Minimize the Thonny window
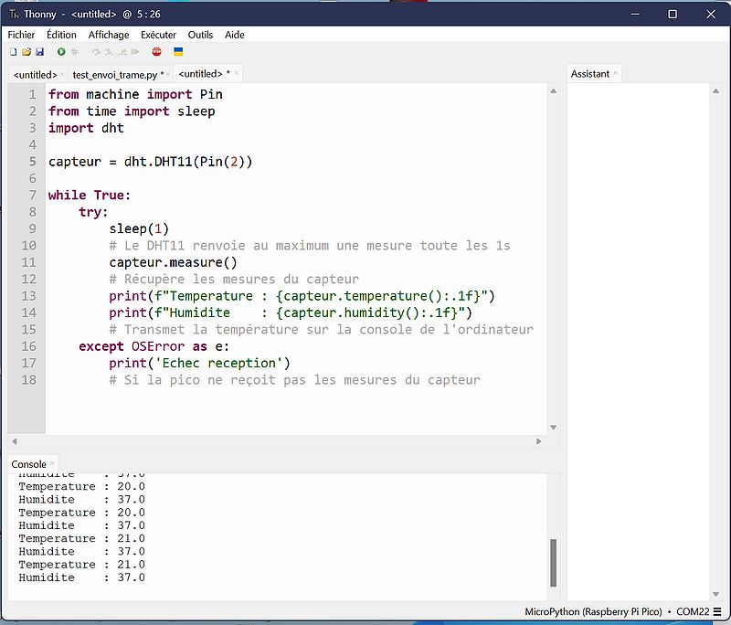The width and height of the screenshot is (731, 625). [x=635, y=15]
